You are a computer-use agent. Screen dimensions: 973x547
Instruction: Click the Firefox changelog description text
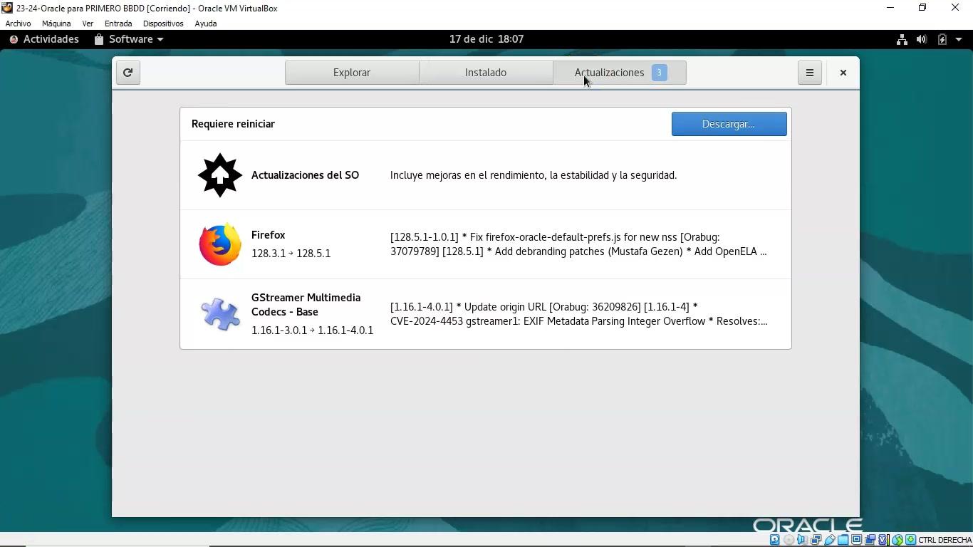578,244
